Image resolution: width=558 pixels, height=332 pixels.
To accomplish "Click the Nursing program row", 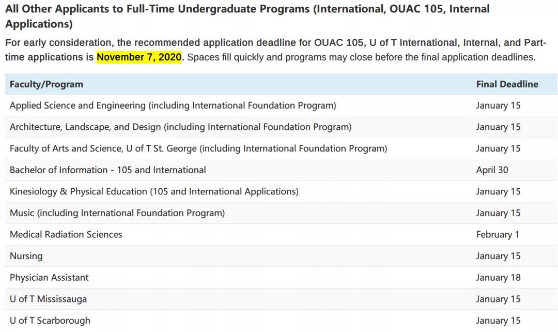I will tap(281, 256).
